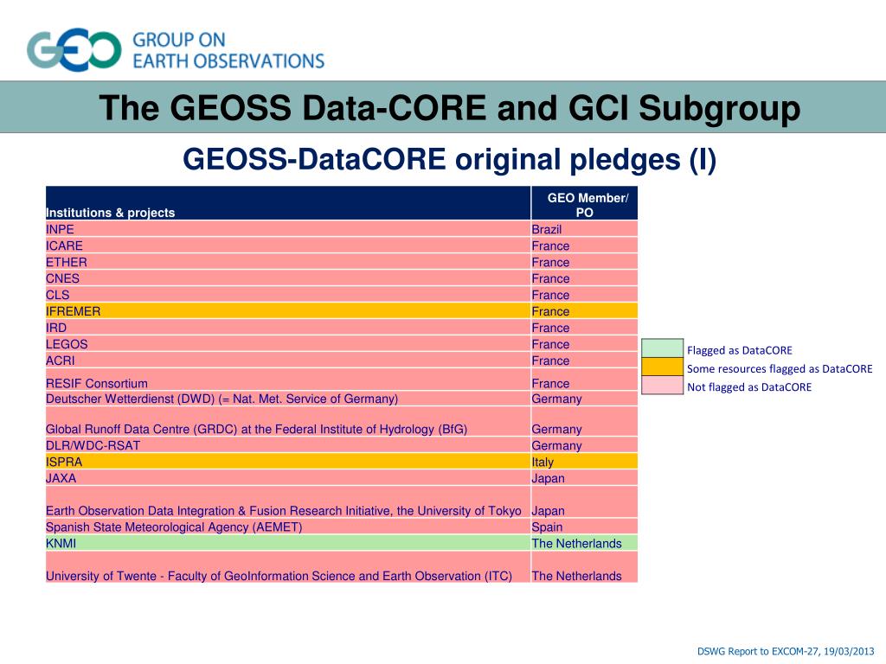This screenshot has width=886, height=664.
Task: Select the orange ISPRA row cell
Action: click(x=288, y=462)
